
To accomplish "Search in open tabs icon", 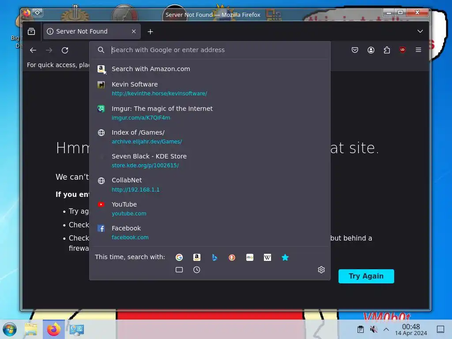I will click(x=179, y=270).
